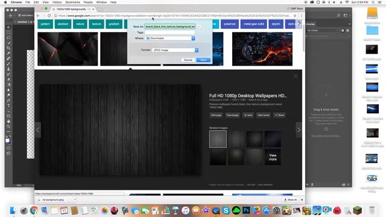Select the Pen tool in Photoshop
386x217 pixels.
[8, 100]
